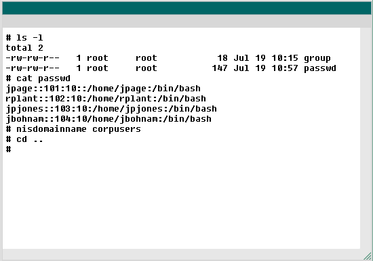Click the jpjones passwd entry line
The width and height of the screenshot is (373, 261).
(111, 109)
